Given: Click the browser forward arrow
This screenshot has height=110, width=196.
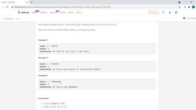Looking at the screenshot, I should coord(3,7).
